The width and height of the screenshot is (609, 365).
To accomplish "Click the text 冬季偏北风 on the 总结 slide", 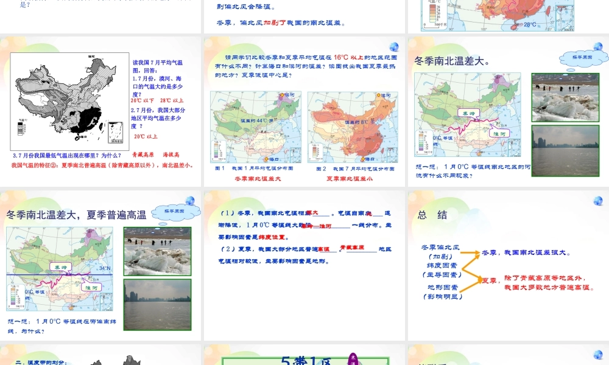I will coord(440,247).
